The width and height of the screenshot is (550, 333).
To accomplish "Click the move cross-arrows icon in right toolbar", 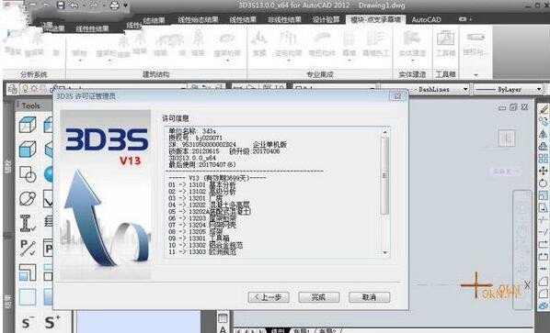I will click(543, 171).
